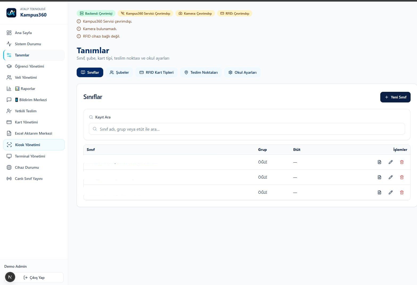Click the RFID cihazı bağlı değil warning
417x285 pixels.
101,36
